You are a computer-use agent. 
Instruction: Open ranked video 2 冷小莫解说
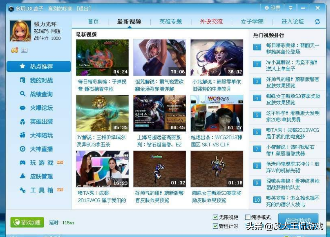click(292, 65)
